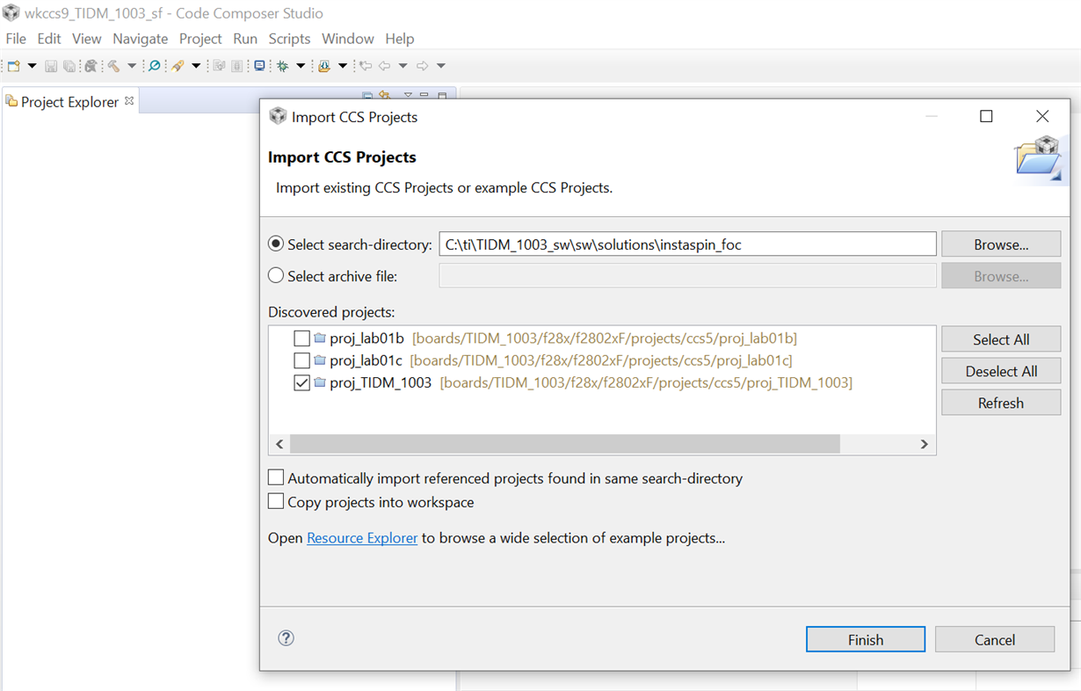Open the Debug bug dropdown arrow

click(x=301, y=66)
